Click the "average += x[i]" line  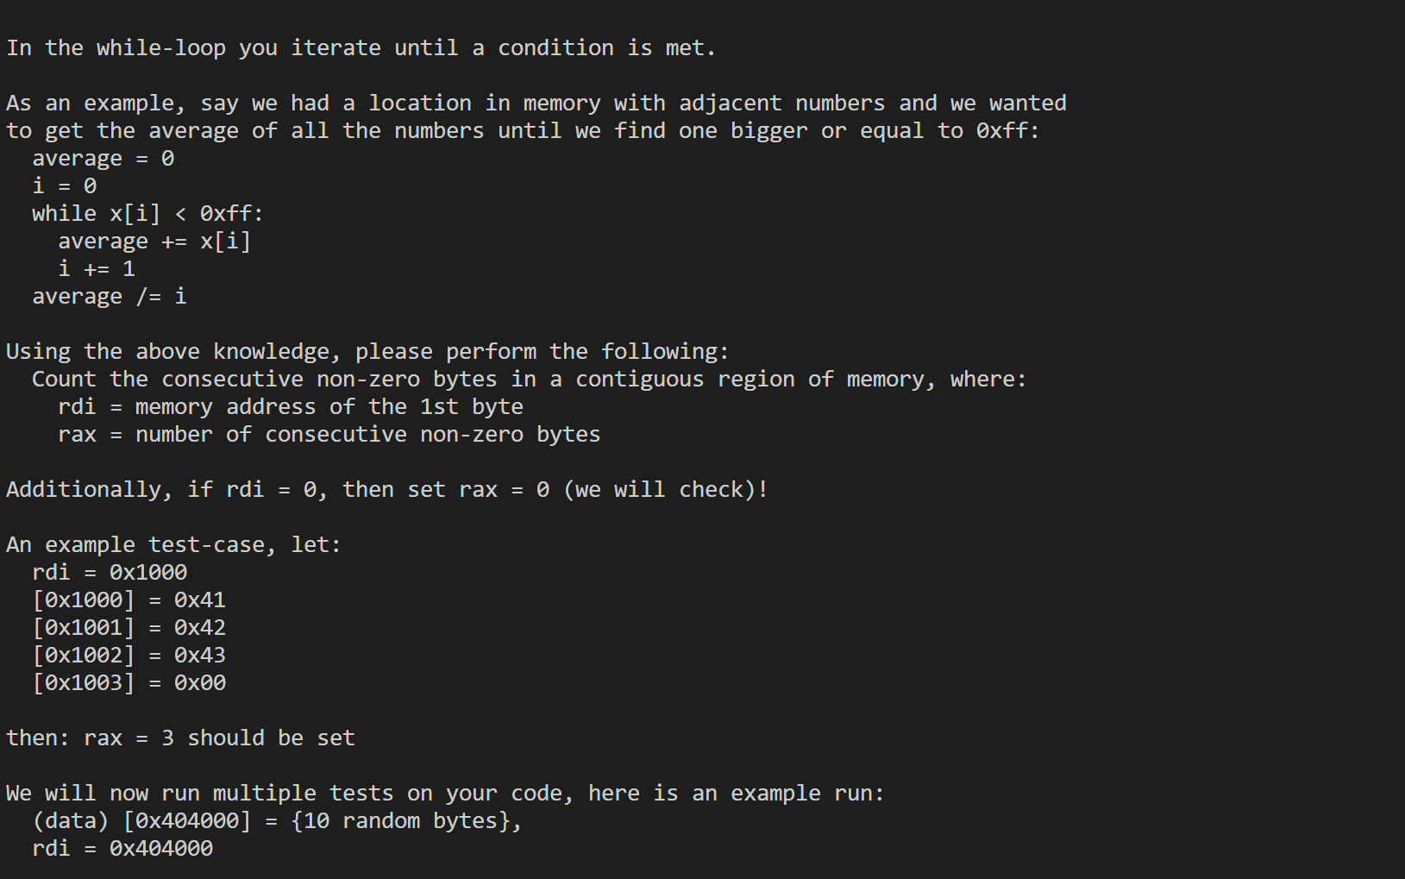(154, 242)
